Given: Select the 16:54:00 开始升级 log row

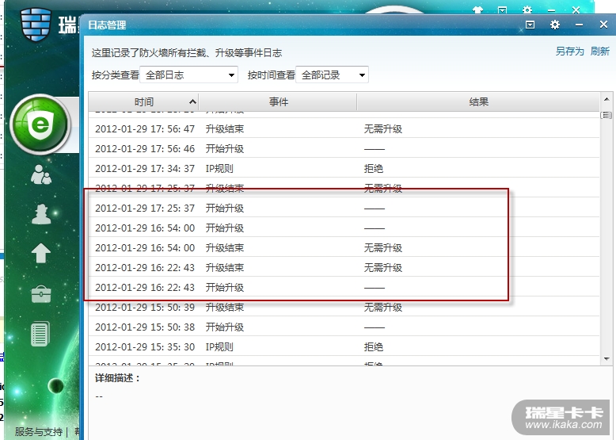Looking at the screenshot, I should pos(344,228).
